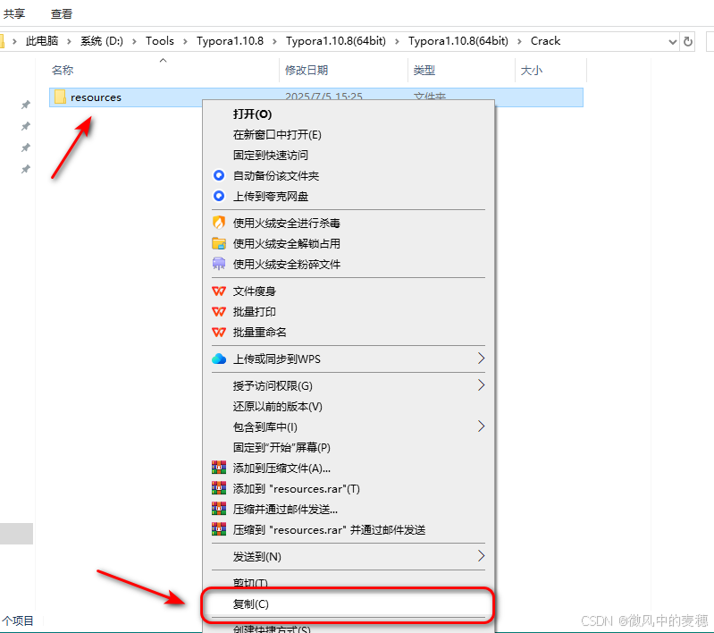
Task: Click the Huorong file shredder icon
Action: (x=219, y=264)
